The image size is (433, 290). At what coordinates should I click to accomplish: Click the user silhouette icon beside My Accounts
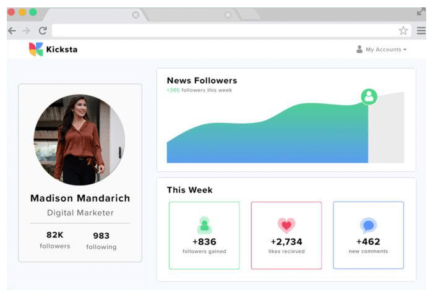coord(359,49)
